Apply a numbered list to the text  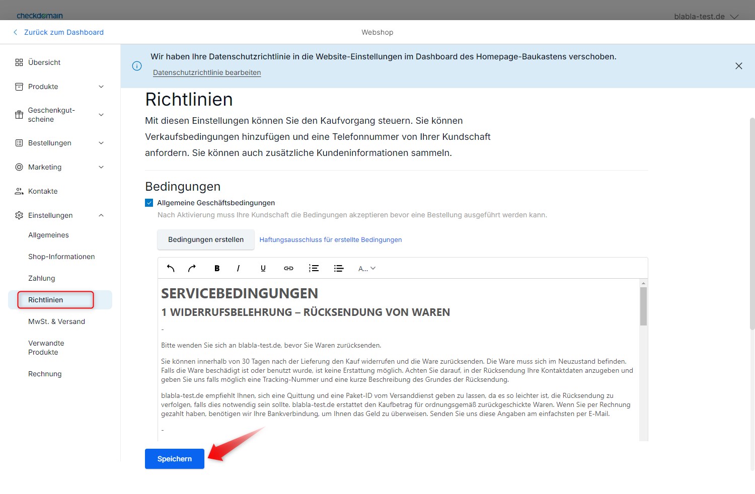[x=313, y=268]
